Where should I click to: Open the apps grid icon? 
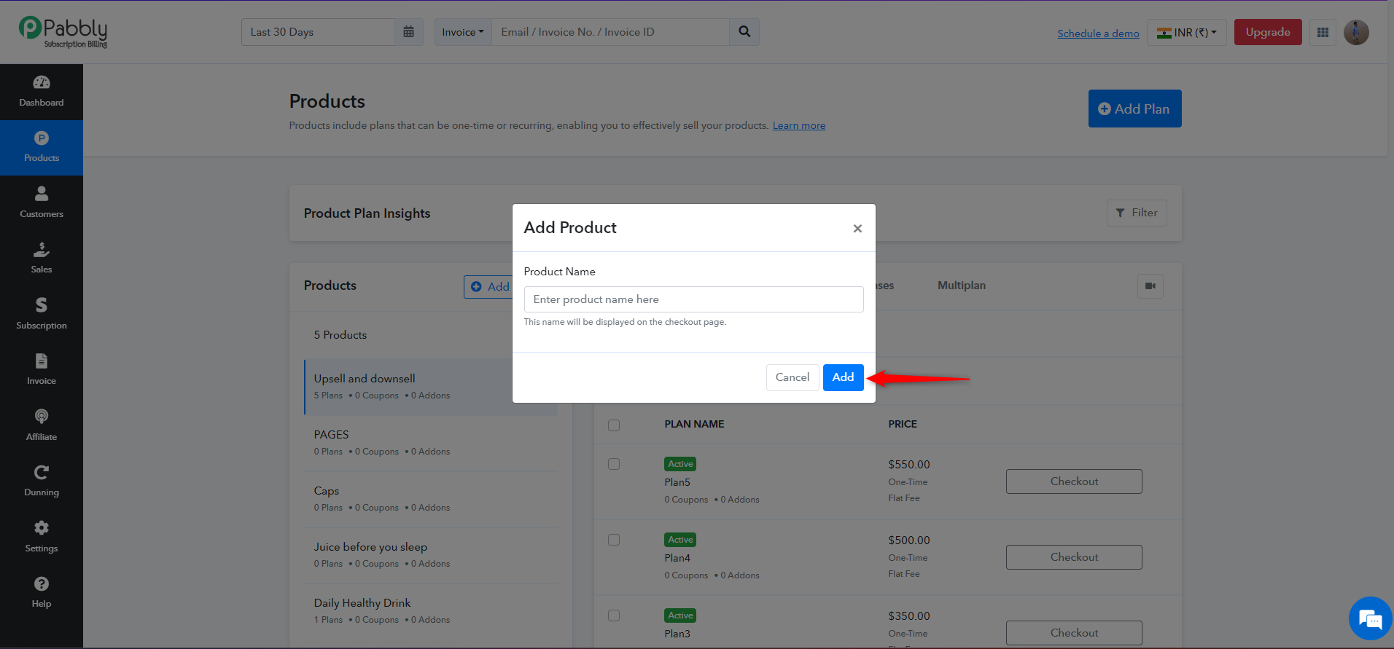pos(1323,32)
